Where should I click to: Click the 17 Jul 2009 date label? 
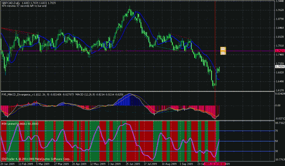(150, 164)
